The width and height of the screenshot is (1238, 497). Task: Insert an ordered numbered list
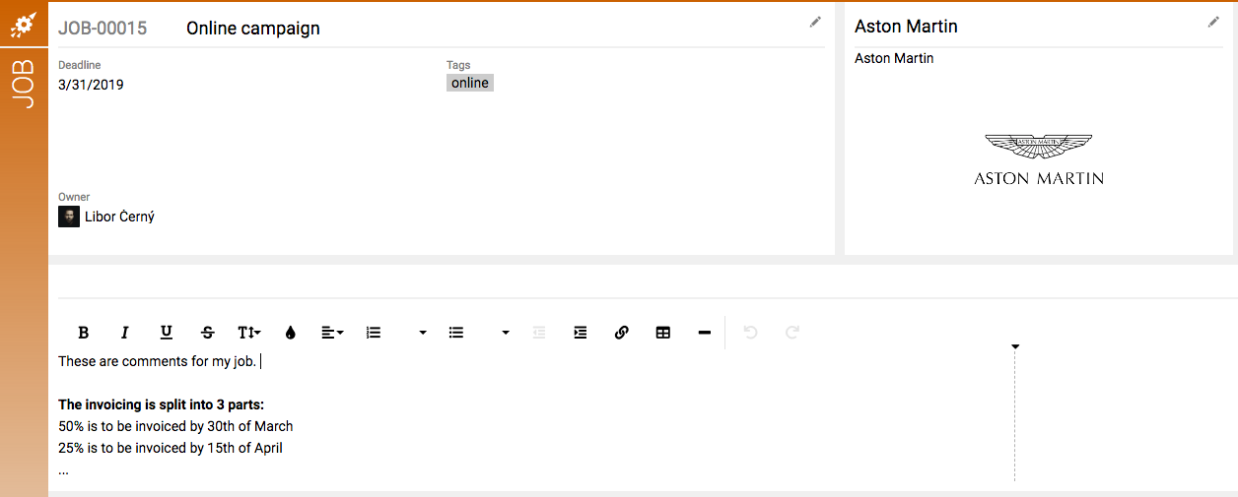(x=374, y=333)
